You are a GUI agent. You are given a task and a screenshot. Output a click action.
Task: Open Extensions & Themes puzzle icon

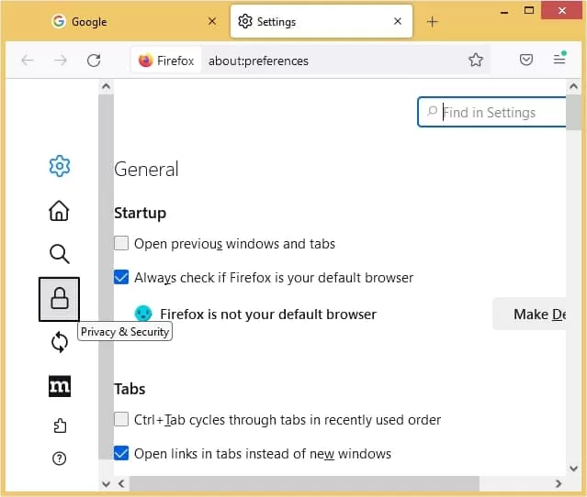point(60,425)
